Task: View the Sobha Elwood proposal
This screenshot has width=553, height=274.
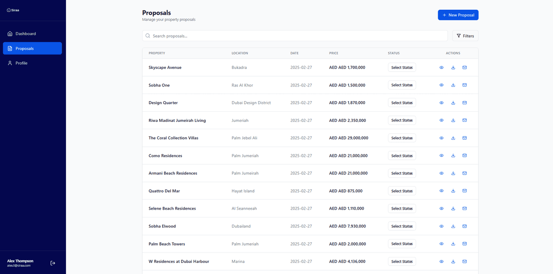Action: pos(441,226)
